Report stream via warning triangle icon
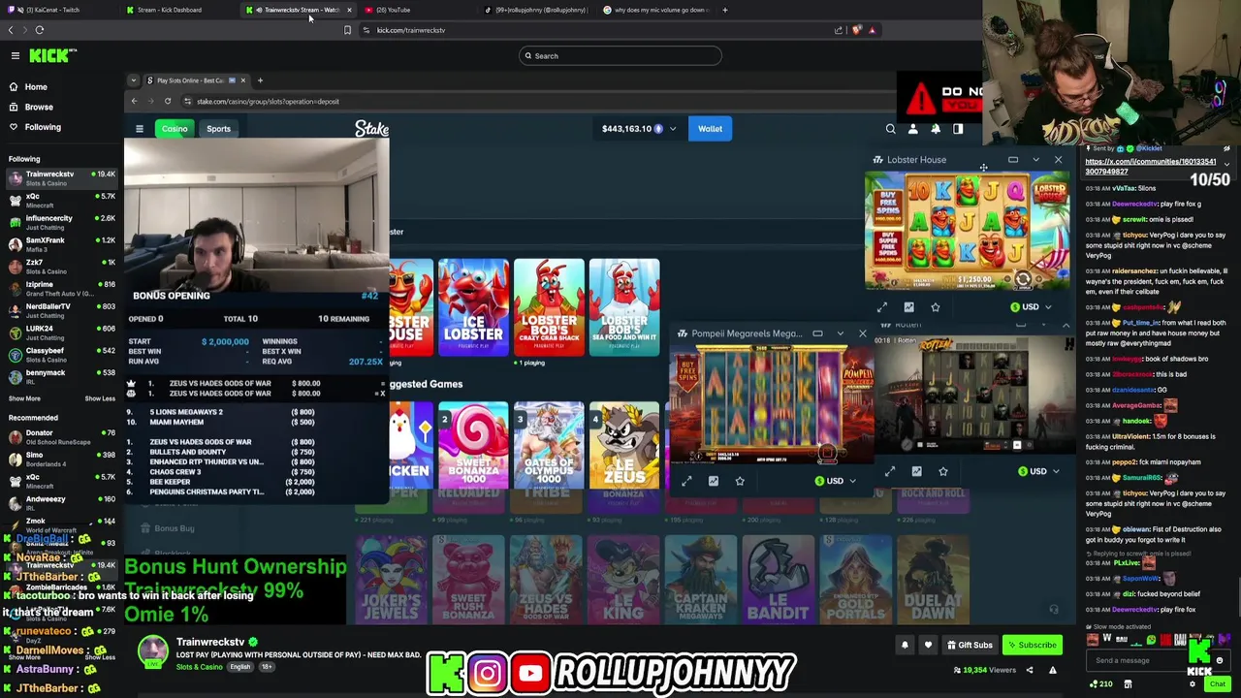1241x698 pixels. coord(1052,670)
